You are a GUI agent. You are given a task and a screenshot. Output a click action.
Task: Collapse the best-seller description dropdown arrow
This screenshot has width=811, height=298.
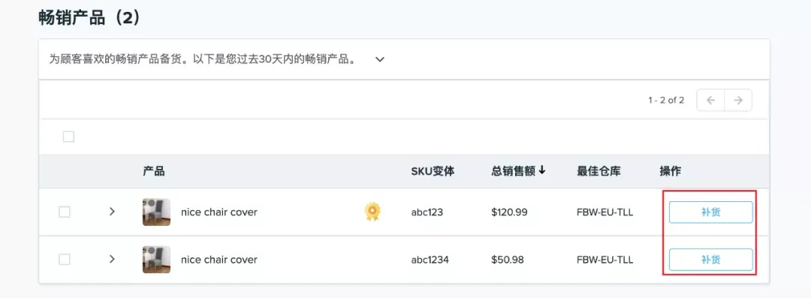380,59
